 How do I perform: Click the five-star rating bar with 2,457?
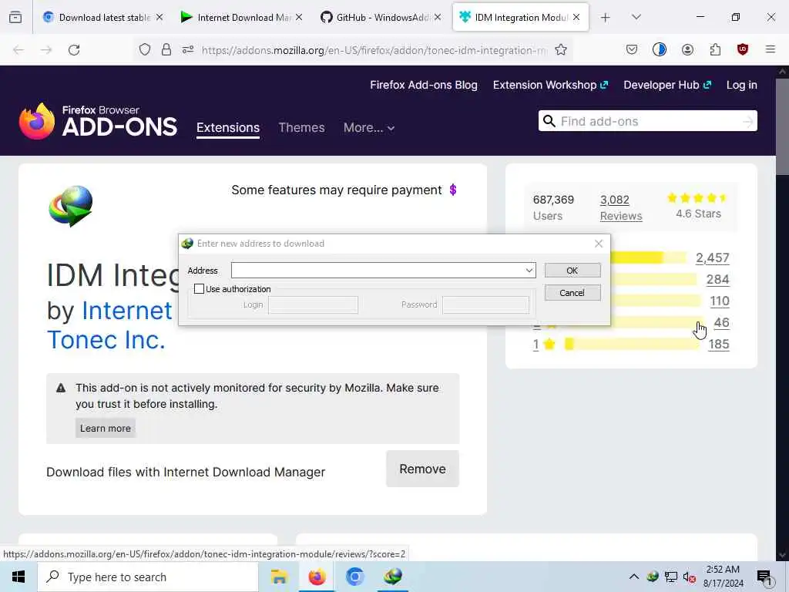(649, 257)
